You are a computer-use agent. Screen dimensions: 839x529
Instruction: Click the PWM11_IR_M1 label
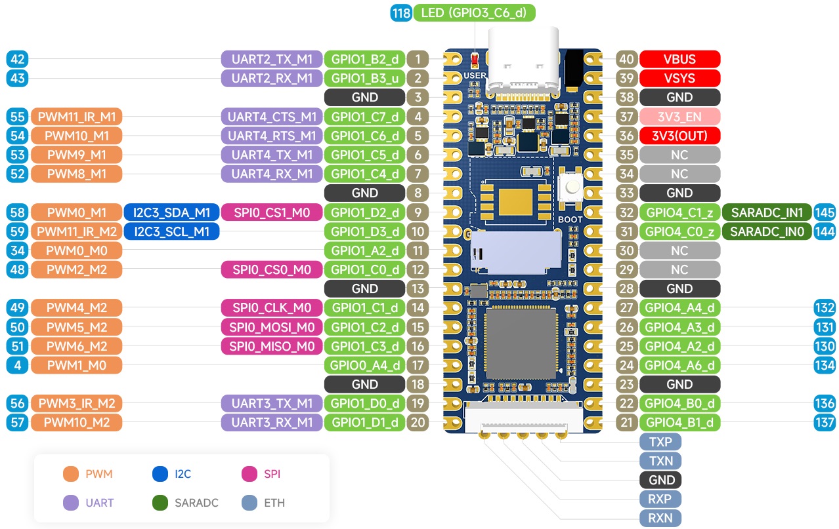pyautogui.click(x=76, y=117)
